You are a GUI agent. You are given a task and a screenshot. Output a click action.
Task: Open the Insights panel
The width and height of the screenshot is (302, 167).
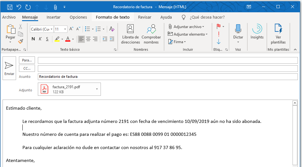257,32
